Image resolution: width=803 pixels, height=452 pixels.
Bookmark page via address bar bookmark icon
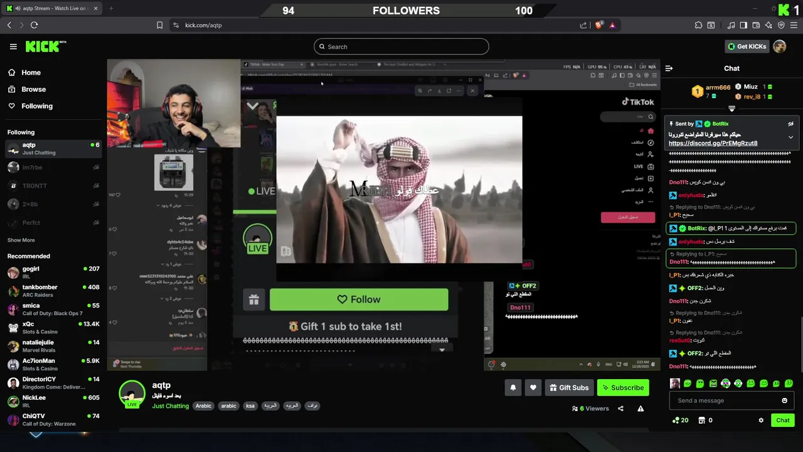159,25
